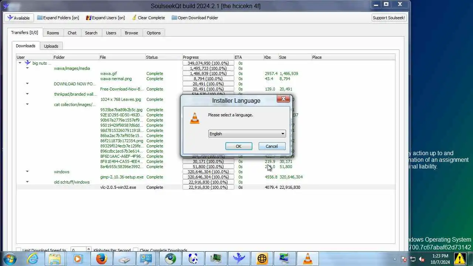
Task: Collapse the windows folder node
Action: pyautogui.click(x=27, y=172)
